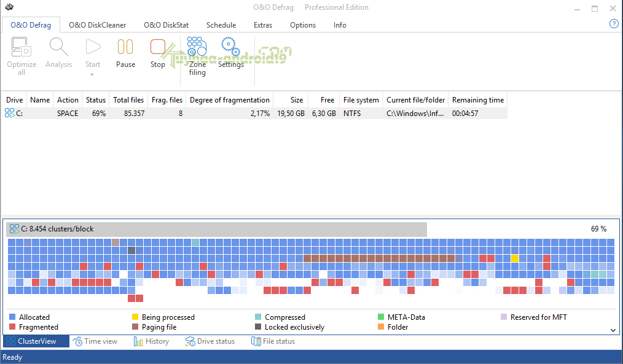Click the Start play icon
The height and width of the screenshot is (364, 623).
[x=93, y=47]
